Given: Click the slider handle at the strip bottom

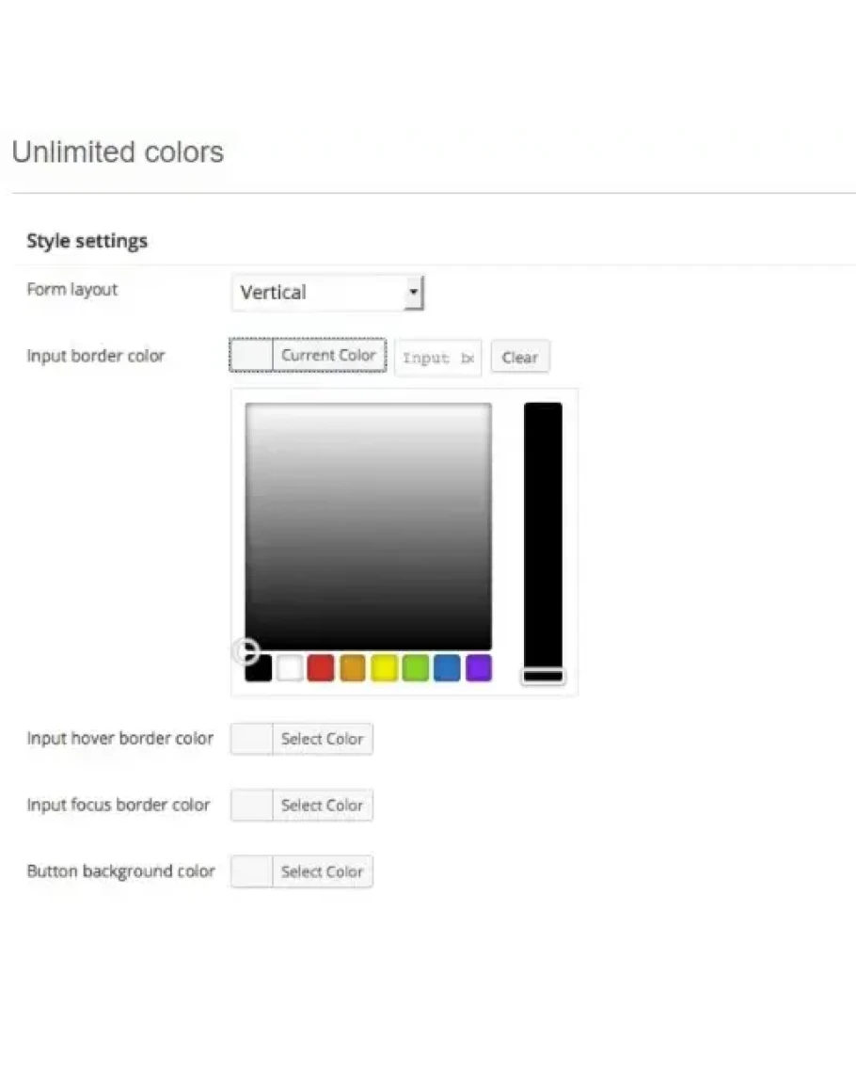Looking at the screenshot, I should pos(543,676).
